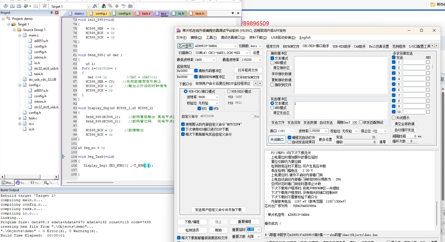445x242 pixels.
Task: Open the Functions tab with braces icon
Action: [36, 183]
